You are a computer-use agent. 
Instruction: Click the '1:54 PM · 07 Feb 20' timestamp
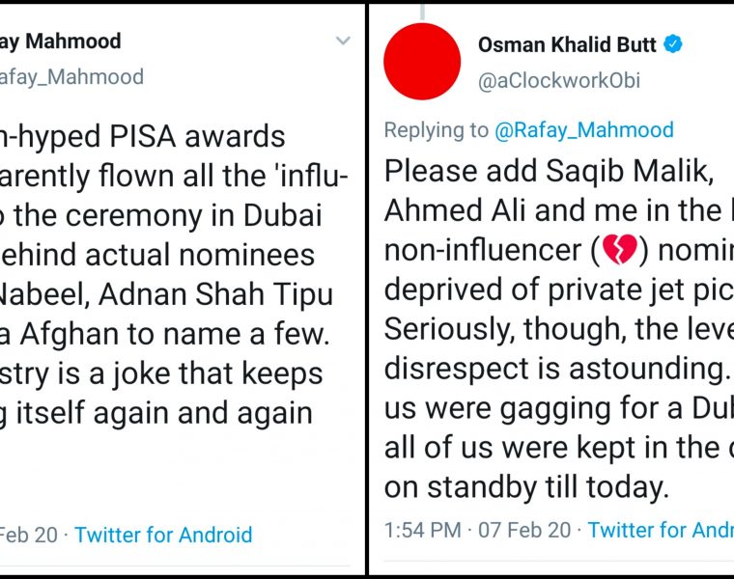click(477, 529)
